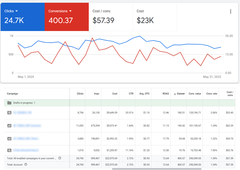Open the Conversions metric dropdown
This screenshot has height=170, width=240.
[x=70, y=11]
